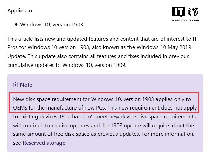The height and width of the screenshot is (160, 208).
Task: Click the IT Home logo
Action: [185, 12]
